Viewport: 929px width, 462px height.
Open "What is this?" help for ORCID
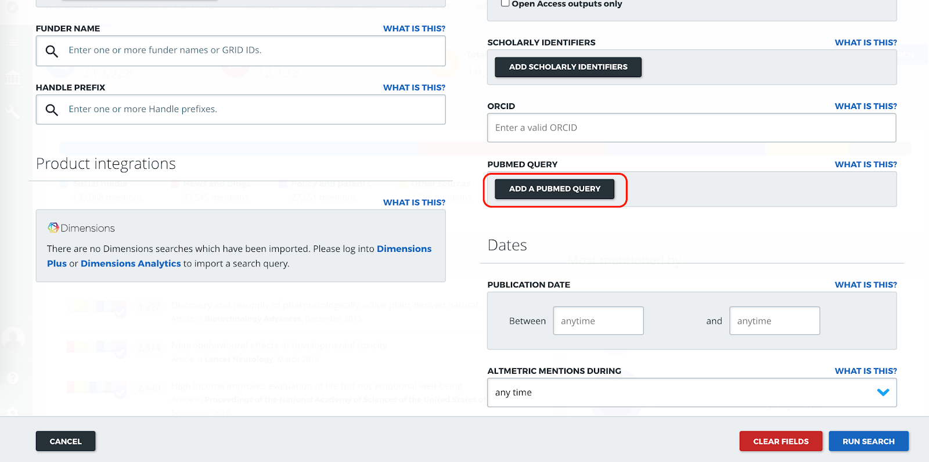point(865,106)
